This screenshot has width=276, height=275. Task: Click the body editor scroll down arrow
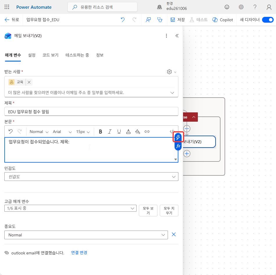pyautogui.click(x=175, y=159)
